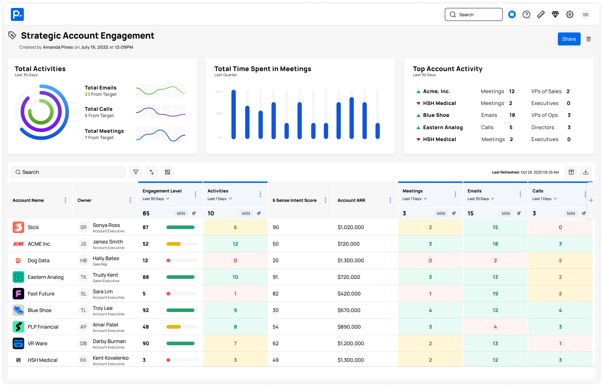
Task: Click the table Search field
Action: 69,172
